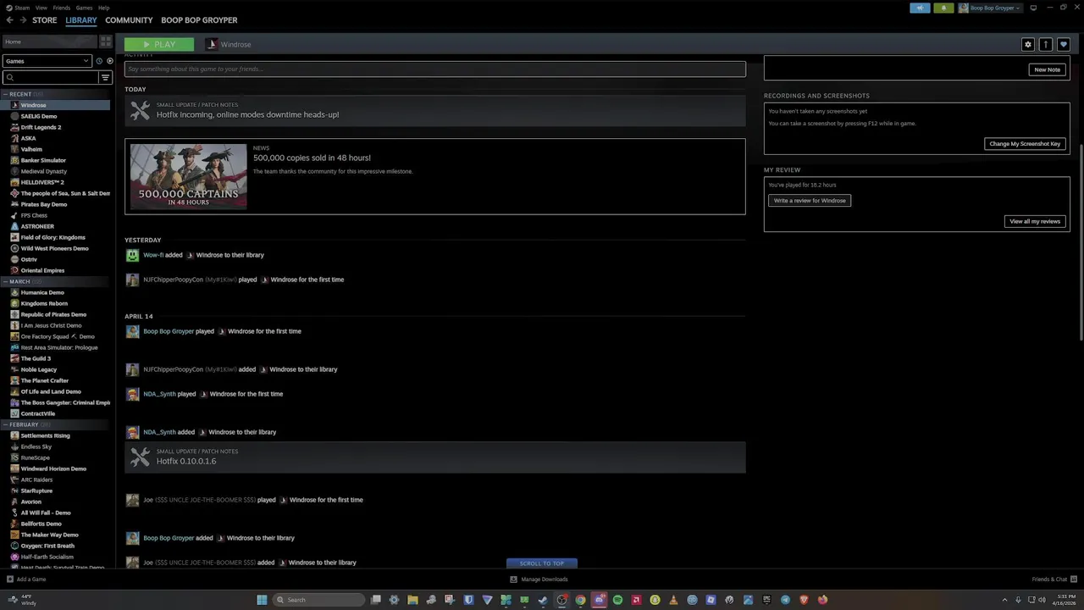Image resolution: width=1084 pixels, height=610 pixels.
Task: Open the Steam announcements megaphone icon
Action: 921,8
